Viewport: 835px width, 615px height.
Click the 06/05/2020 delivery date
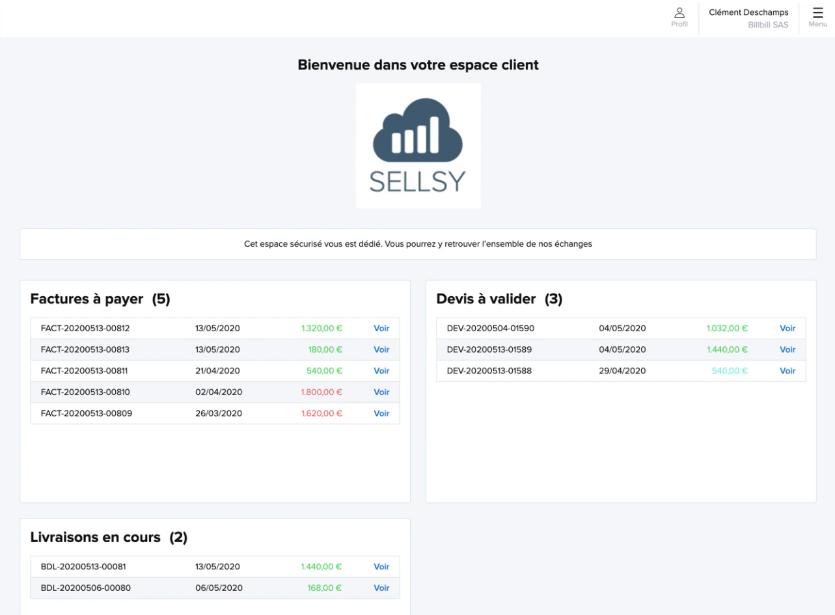coord(219,588)
